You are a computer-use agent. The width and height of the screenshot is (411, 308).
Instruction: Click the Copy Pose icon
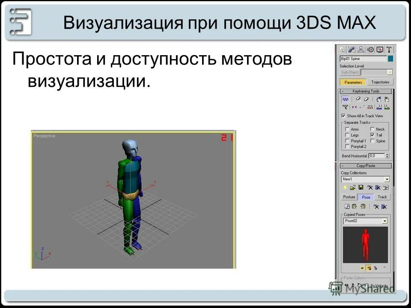click(x=347, y=206)
